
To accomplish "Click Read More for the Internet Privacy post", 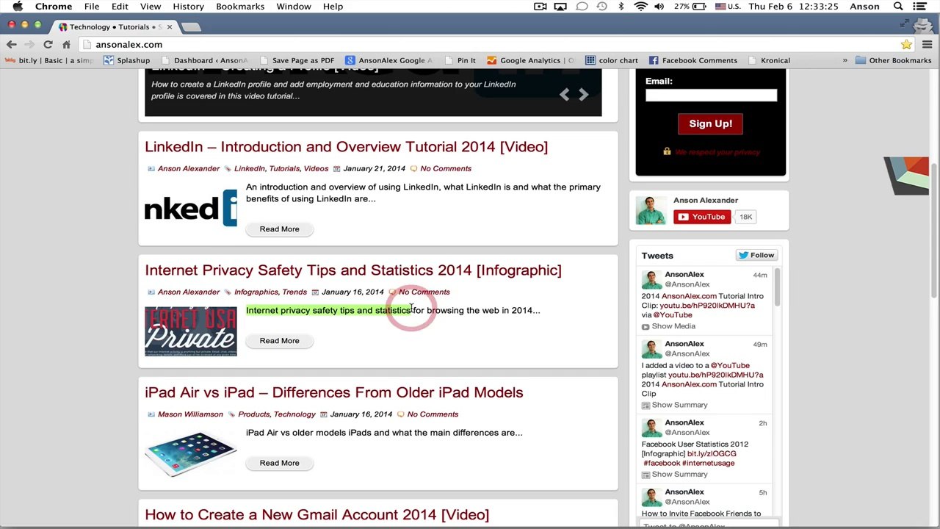I will point(279,341).
